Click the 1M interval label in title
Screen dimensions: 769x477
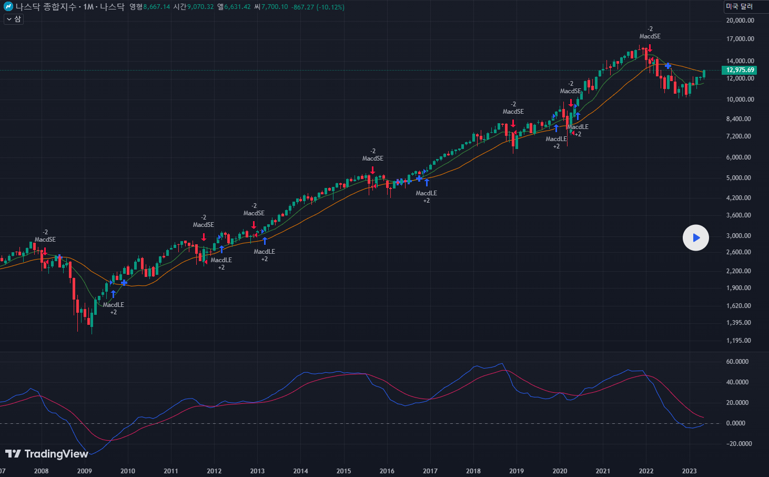(x=88, y=7)
